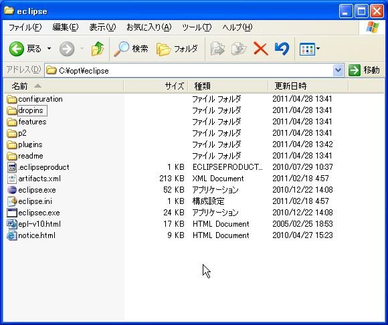The height and width of the screenshot is (325, 388).
Task: Sort by the サイズ column header
Action: (x=156, y=86)
